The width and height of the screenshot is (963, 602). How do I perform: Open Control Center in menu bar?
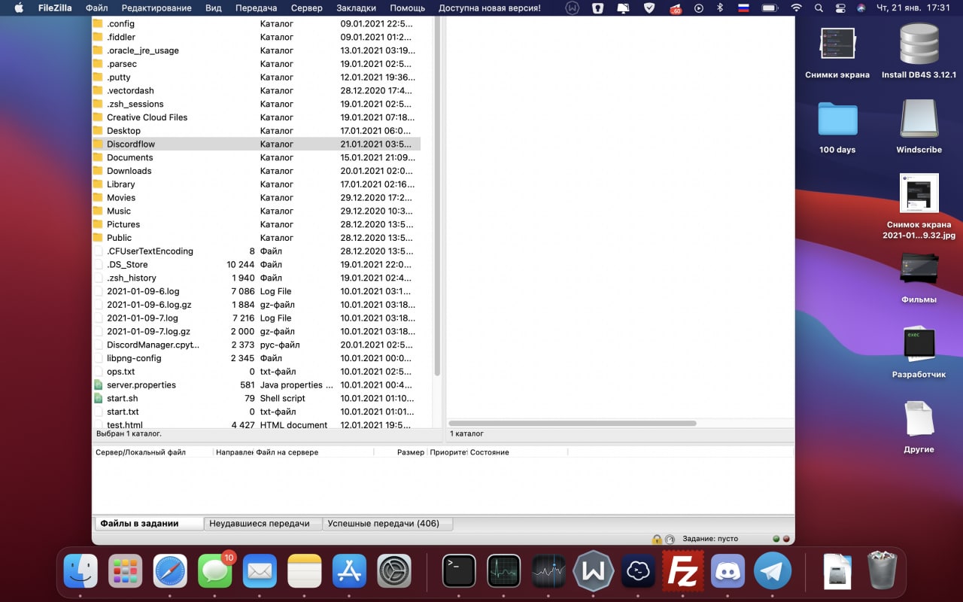point(840,8)
